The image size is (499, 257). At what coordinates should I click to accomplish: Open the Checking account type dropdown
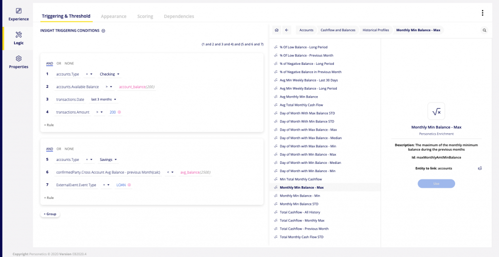point(110,74)
